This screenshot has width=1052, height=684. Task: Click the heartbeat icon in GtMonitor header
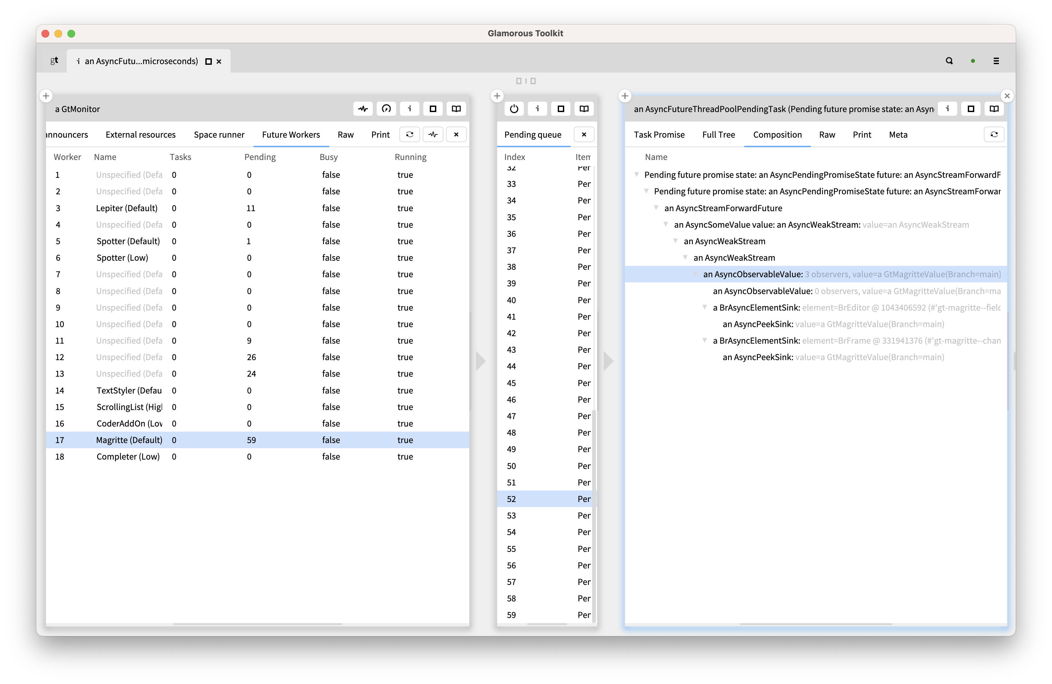point(363,109)
